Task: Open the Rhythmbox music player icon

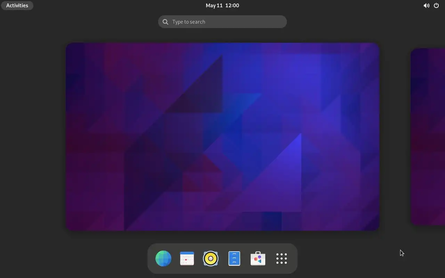Action: (211, 259)
